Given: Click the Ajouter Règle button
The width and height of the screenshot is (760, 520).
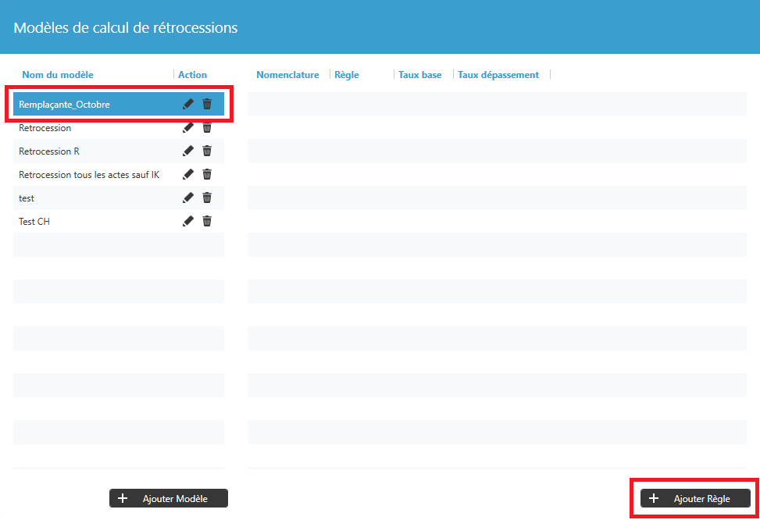Looking at the screenshot, I should tap(695, 498).
